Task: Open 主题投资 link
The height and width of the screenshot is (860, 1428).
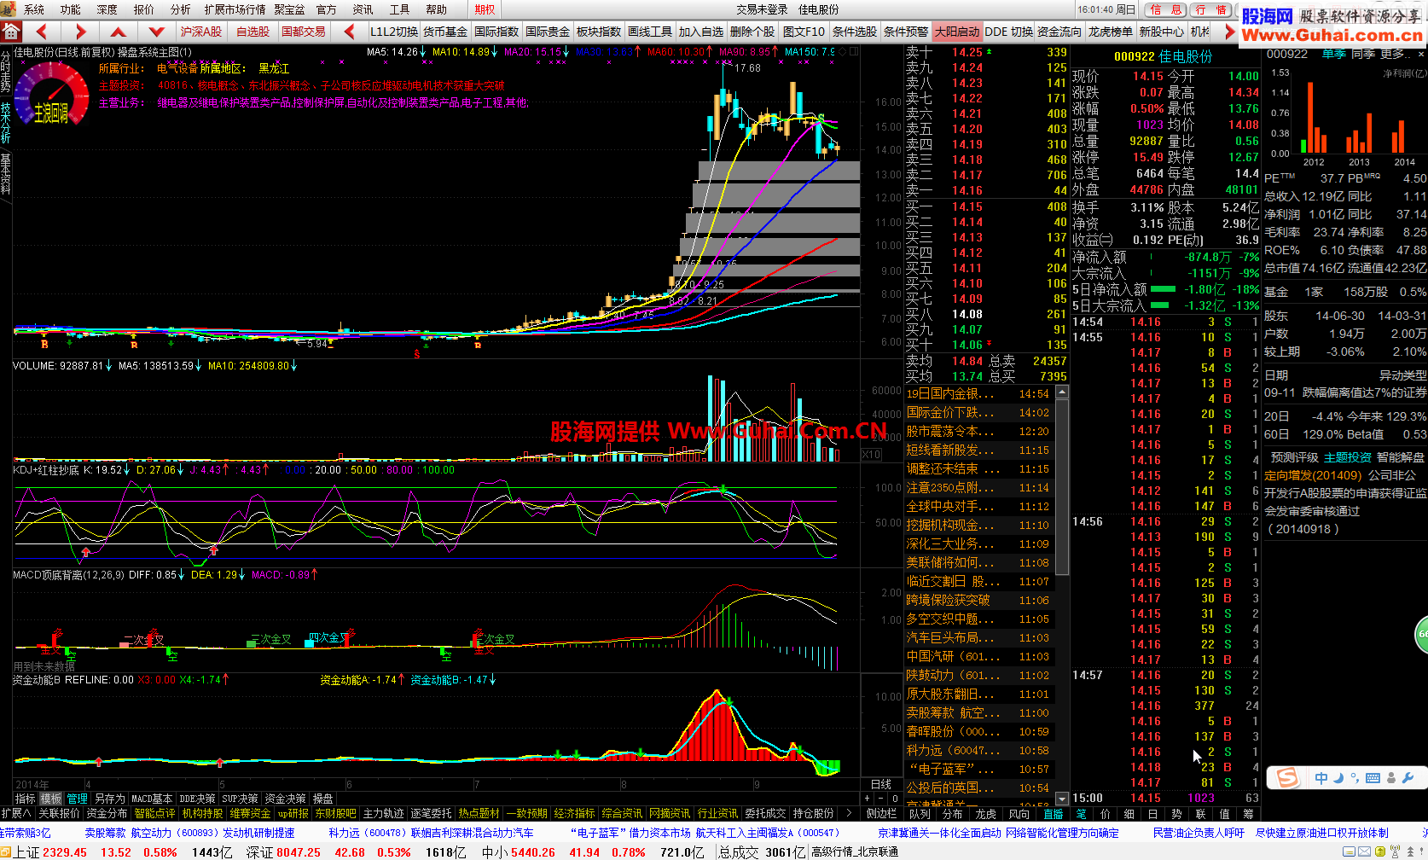Action: pos(1348,457)
